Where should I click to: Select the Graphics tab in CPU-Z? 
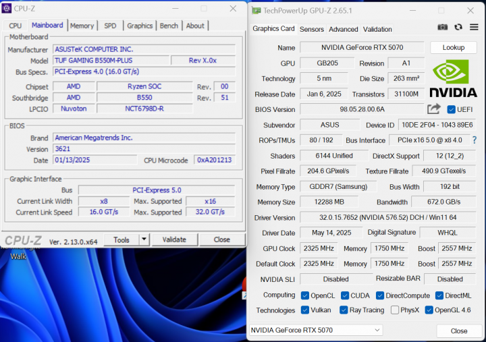point(140,26)
